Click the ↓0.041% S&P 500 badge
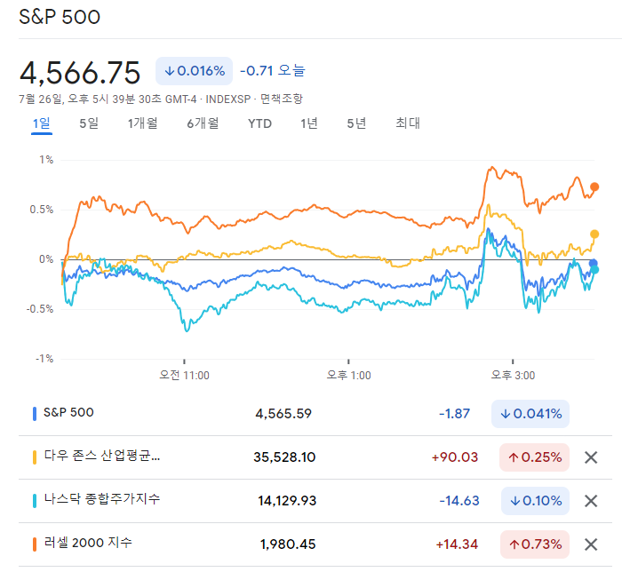The height and width of the screenshot is (572, 622). [x=530, y=414]
